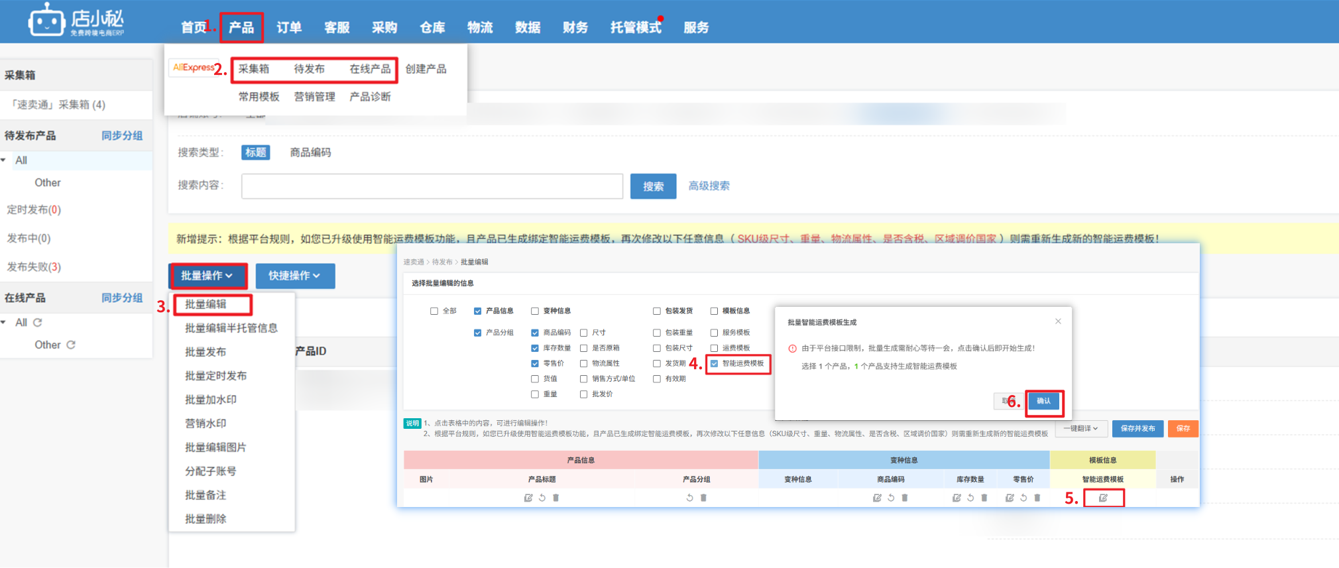Click reset icon under 商品编码 column
This screenshot has height=568, width=1339.
[x=891, y=498]
